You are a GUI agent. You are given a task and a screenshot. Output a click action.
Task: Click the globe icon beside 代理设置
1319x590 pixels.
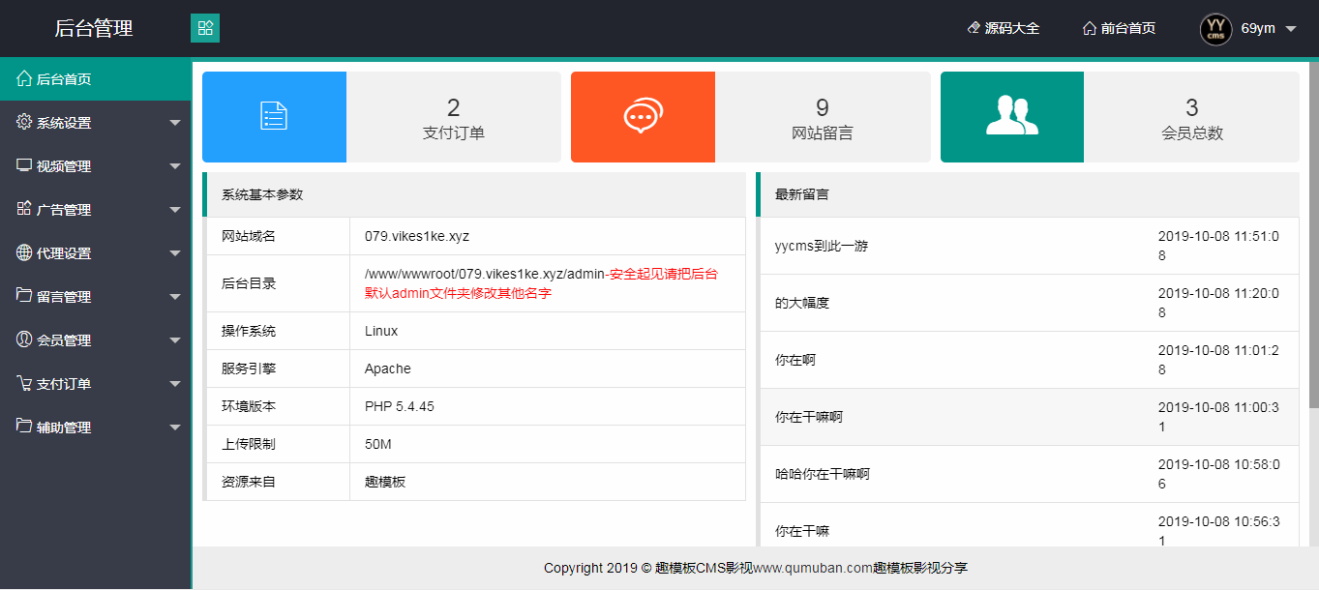(24, 253)
